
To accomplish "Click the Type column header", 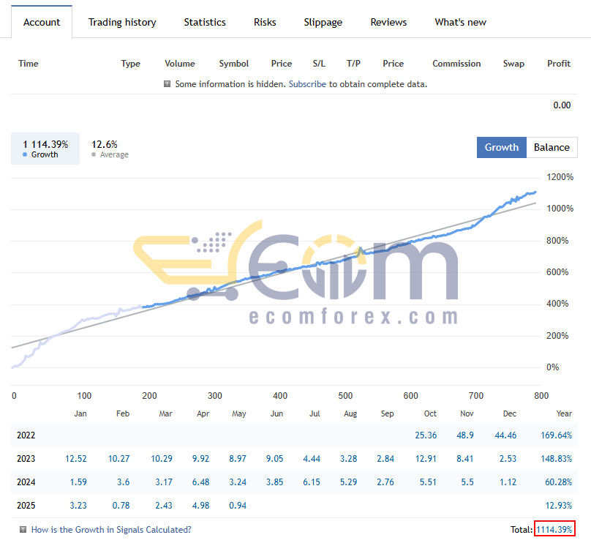I will (130, 64).
